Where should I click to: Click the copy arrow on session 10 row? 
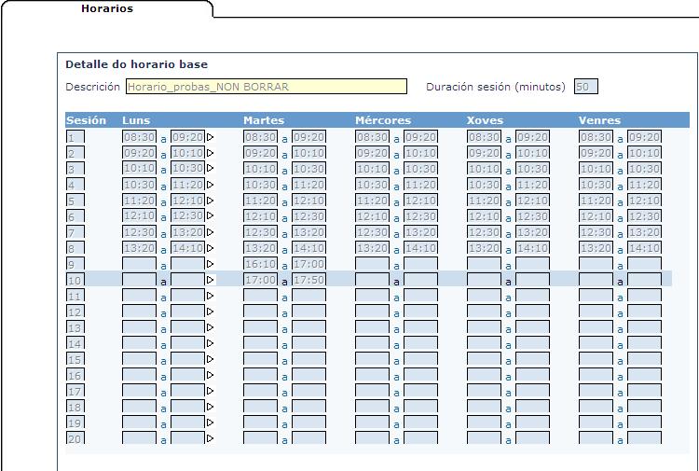pos(210,280)
